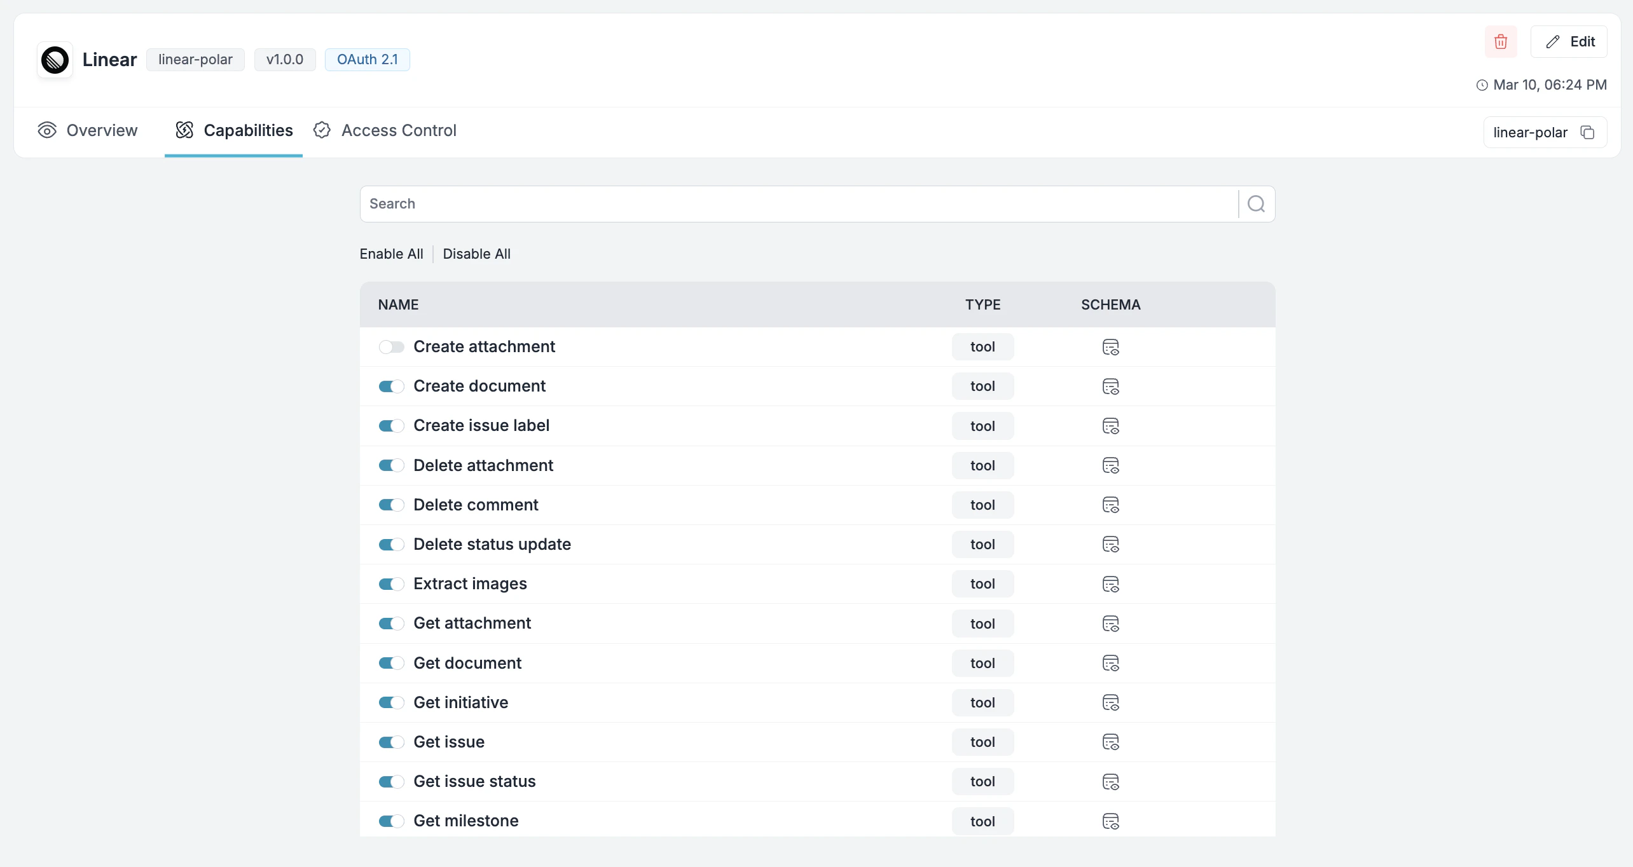Click the search magnifier icon
The image size is (1633, 867).
tap(1257, 203)
